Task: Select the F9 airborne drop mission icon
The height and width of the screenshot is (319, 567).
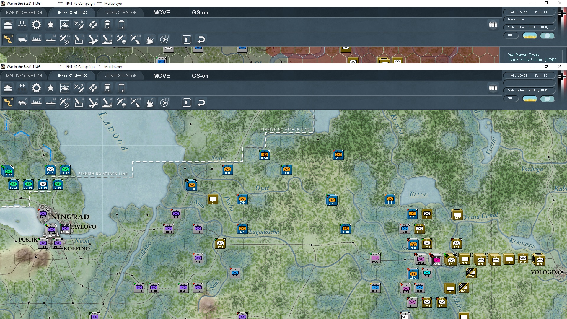Action: click(121, 102)
